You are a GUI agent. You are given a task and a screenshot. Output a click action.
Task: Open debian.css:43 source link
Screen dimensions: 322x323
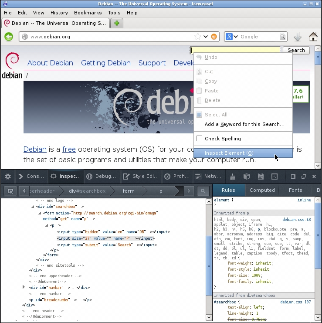pyautogui.click(x=296, y=220)
